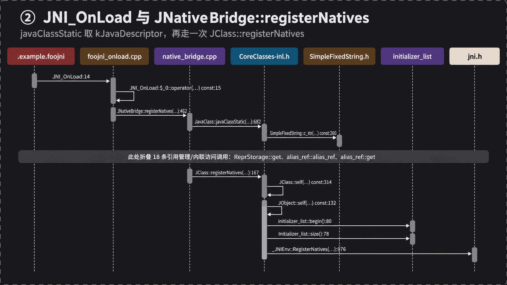Select the jni.h participant box
The width and height of the screenshot is (507, 285).
coord(475,56)
